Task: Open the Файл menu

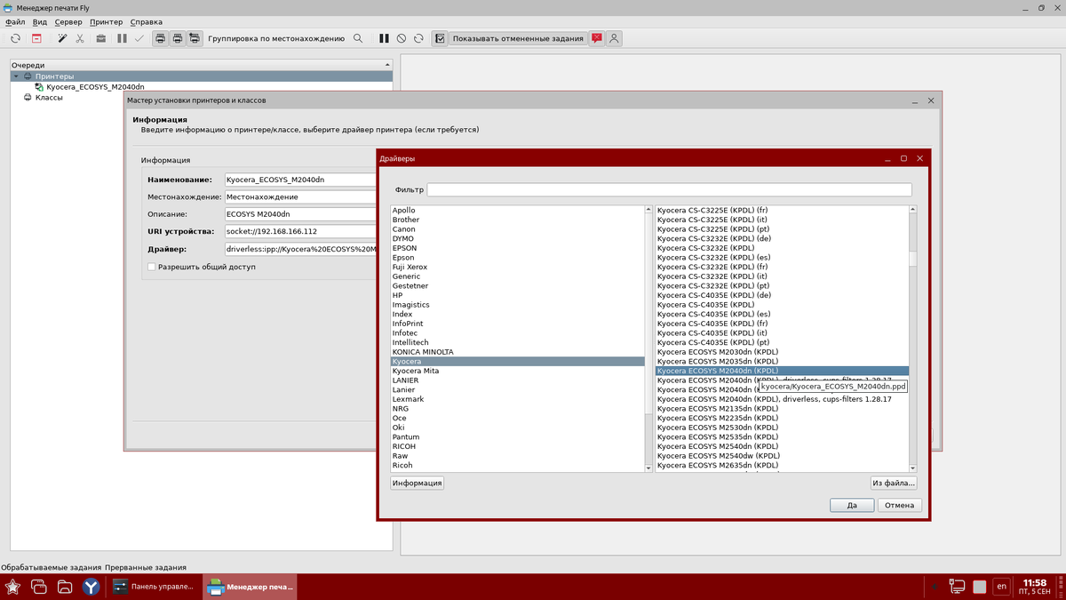Action: click(x=15, y=21)
